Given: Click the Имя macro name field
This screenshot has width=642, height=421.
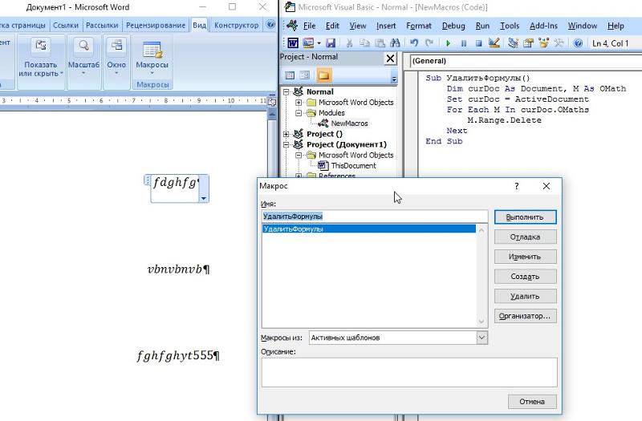Looking at the screenshot, I should point(375,217).
